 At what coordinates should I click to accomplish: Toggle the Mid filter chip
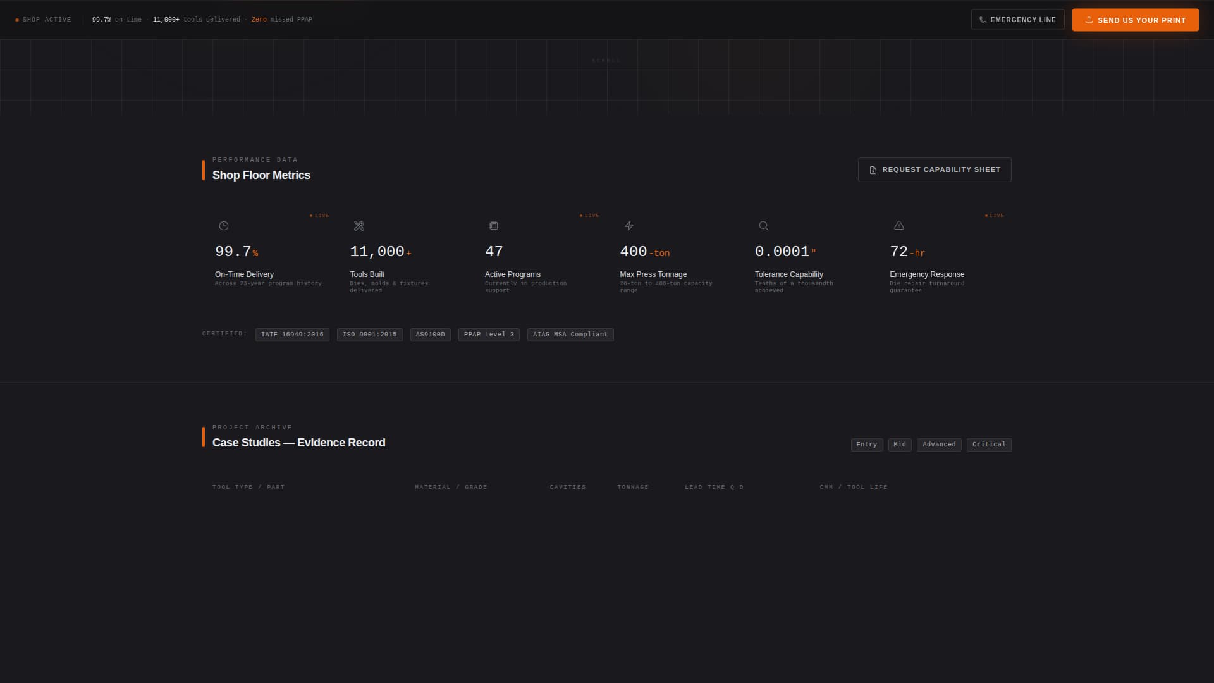900,445
